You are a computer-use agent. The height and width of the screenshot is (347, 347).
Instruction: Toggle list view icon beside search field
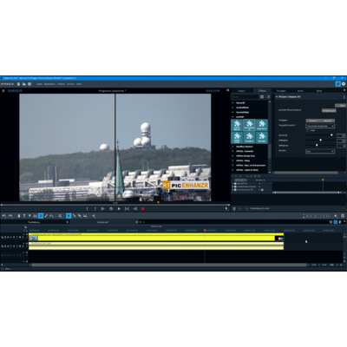coord(268,97)
